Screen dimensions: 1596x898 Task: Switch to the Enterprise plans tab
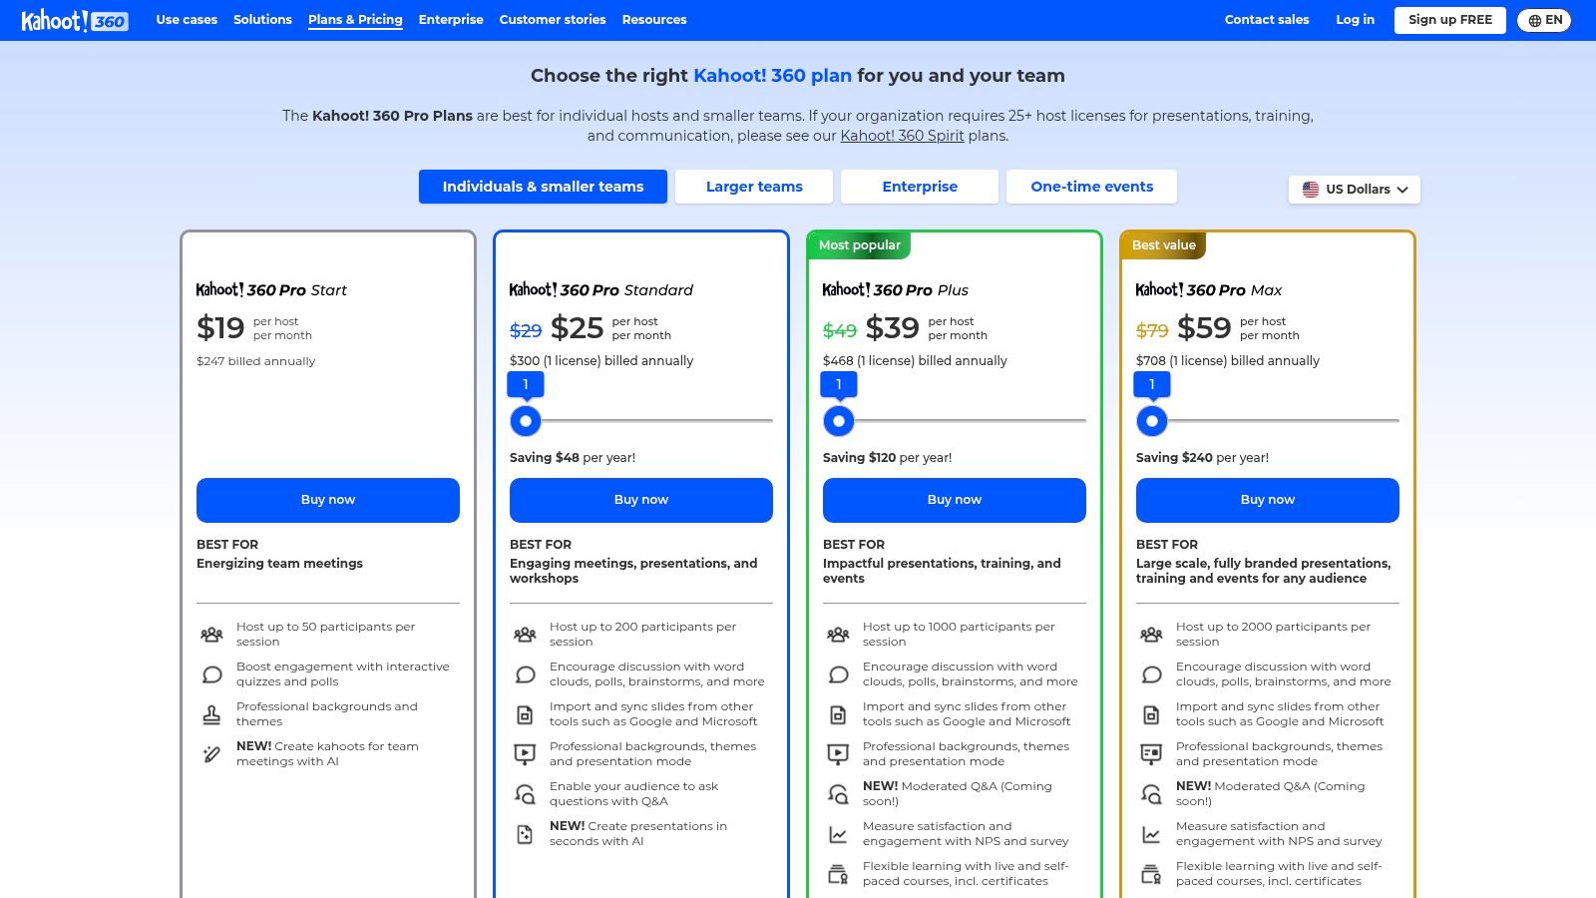(x=920, y=187)
